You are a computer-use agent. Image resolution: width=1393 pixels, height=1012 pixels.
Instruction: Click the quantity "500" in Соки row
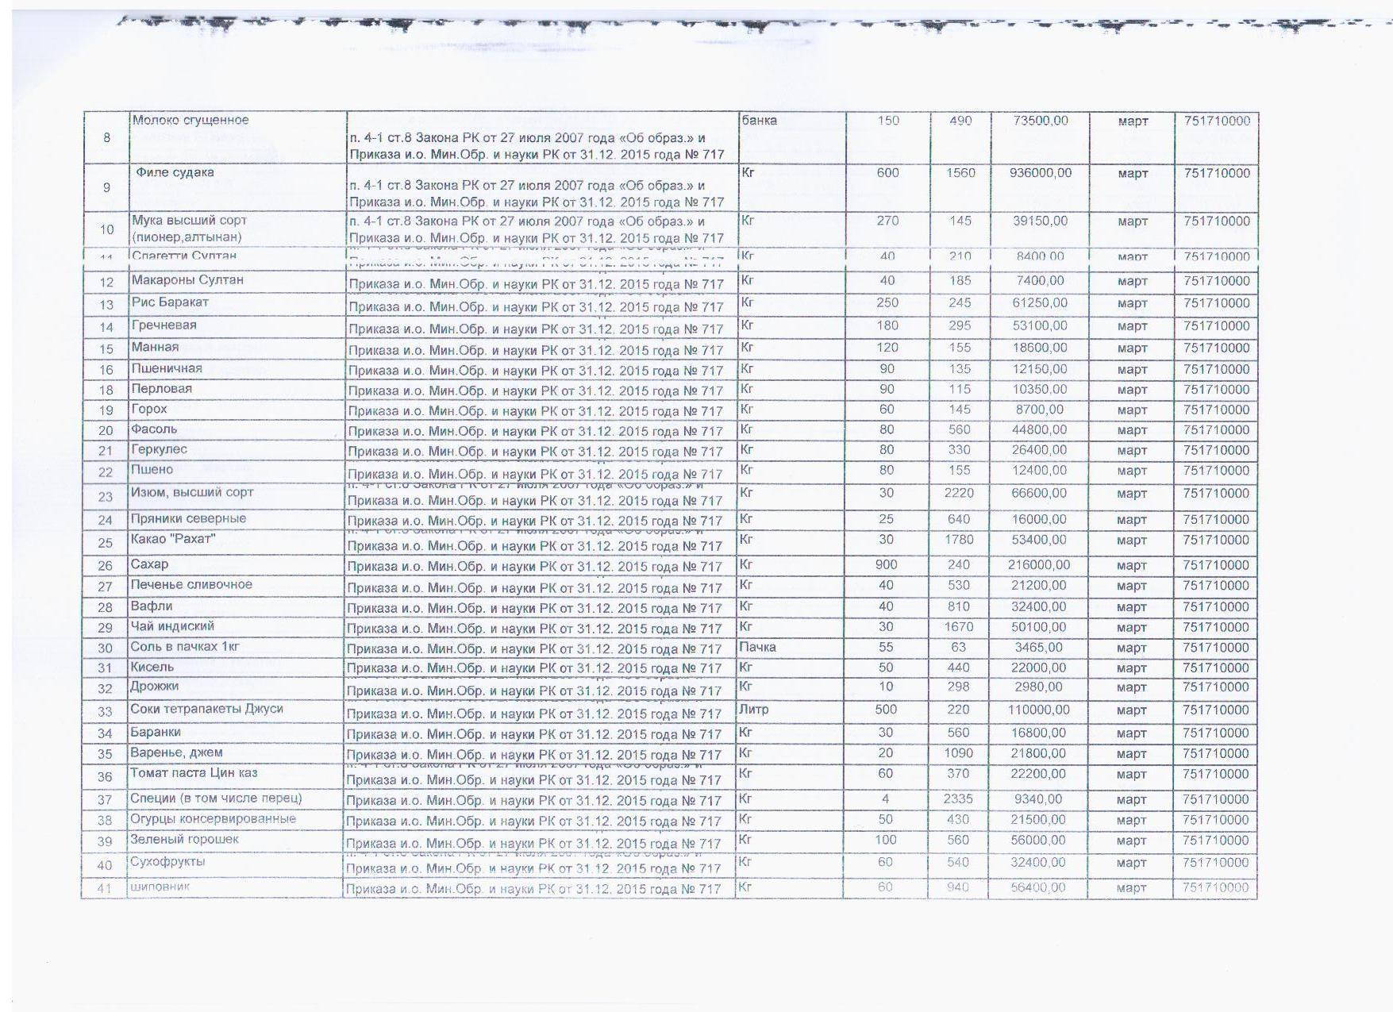(x=886, y=710)
